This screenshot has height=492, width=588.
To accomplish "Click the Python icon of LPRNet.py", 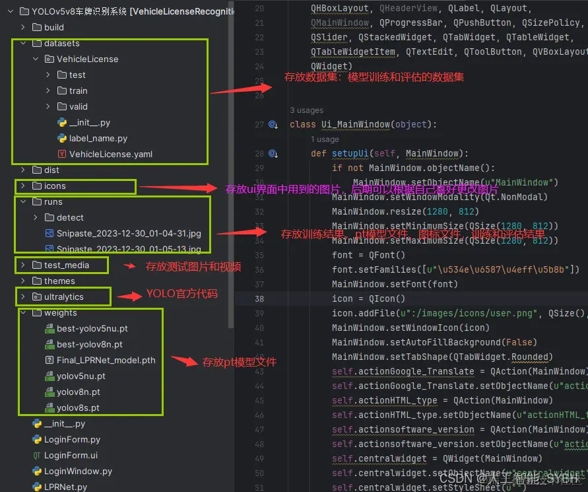I will click(x=37, y=487).
